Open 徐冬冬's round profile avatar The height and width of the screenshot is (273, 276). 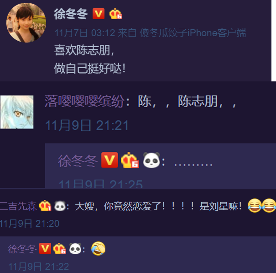pyautogui.click(x=26, y=22)
